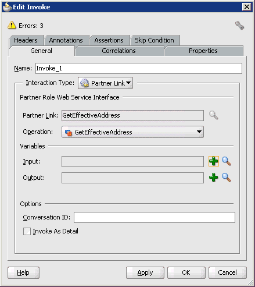Dismiss dialog with Cancel button
255x287 pixels.
pyautogui.click(x=228, y=272)
